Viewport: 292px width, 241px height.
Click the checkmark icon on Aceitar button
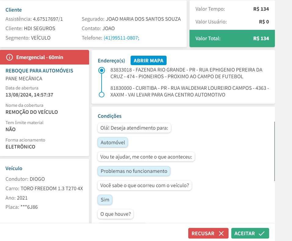tap(261, 233)
